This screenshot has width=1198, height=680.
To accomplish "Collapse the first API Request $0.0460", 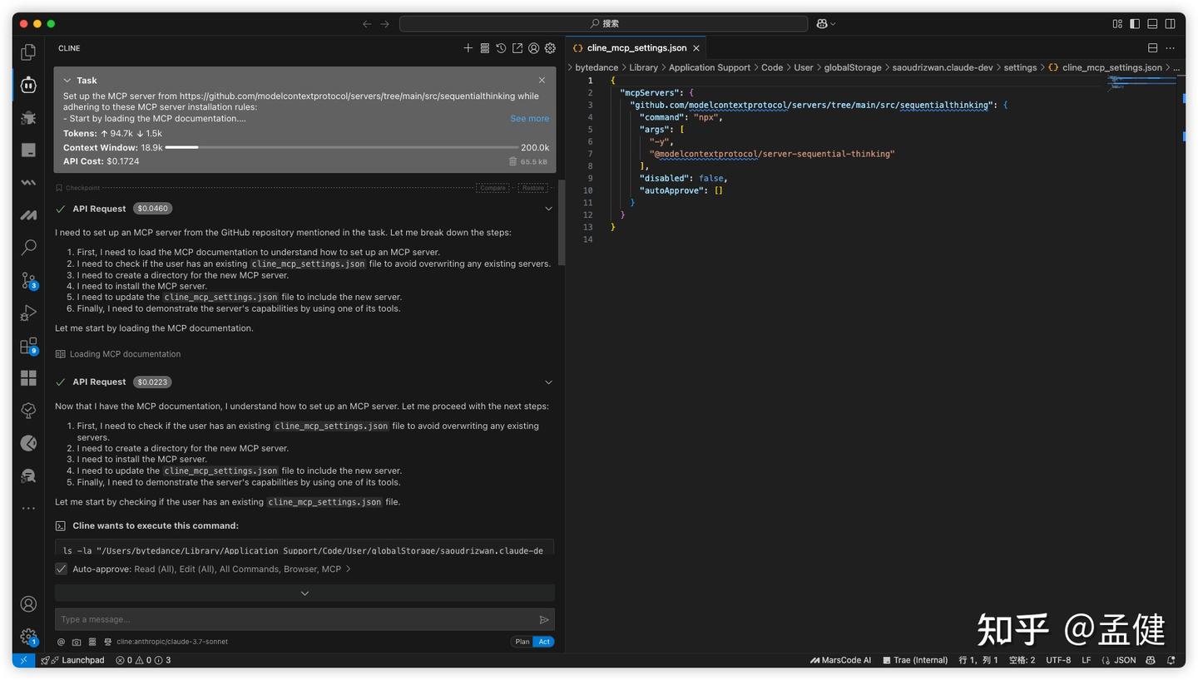I will 548,209.
